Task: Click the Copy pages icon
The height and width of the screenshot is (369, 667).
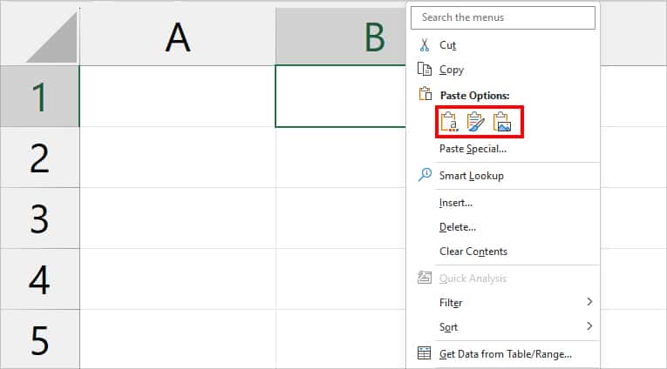Action: 424,69
